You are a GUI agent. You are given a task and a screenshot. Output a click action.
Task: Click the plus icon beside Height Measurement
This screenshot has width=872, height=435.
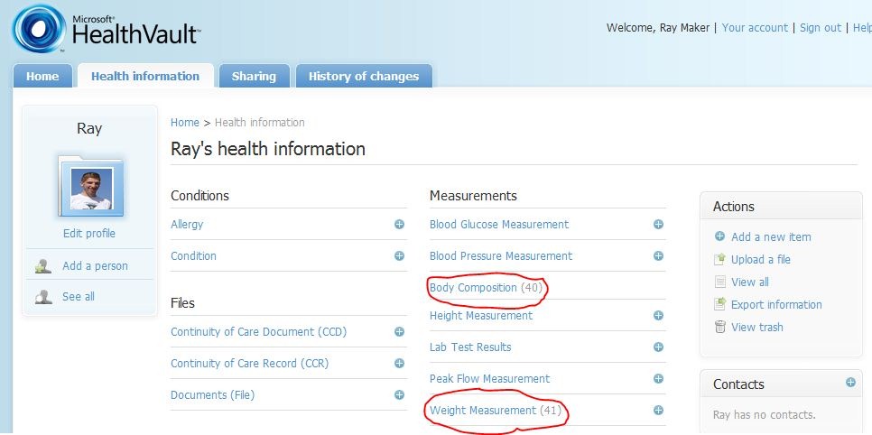(658, 315)
